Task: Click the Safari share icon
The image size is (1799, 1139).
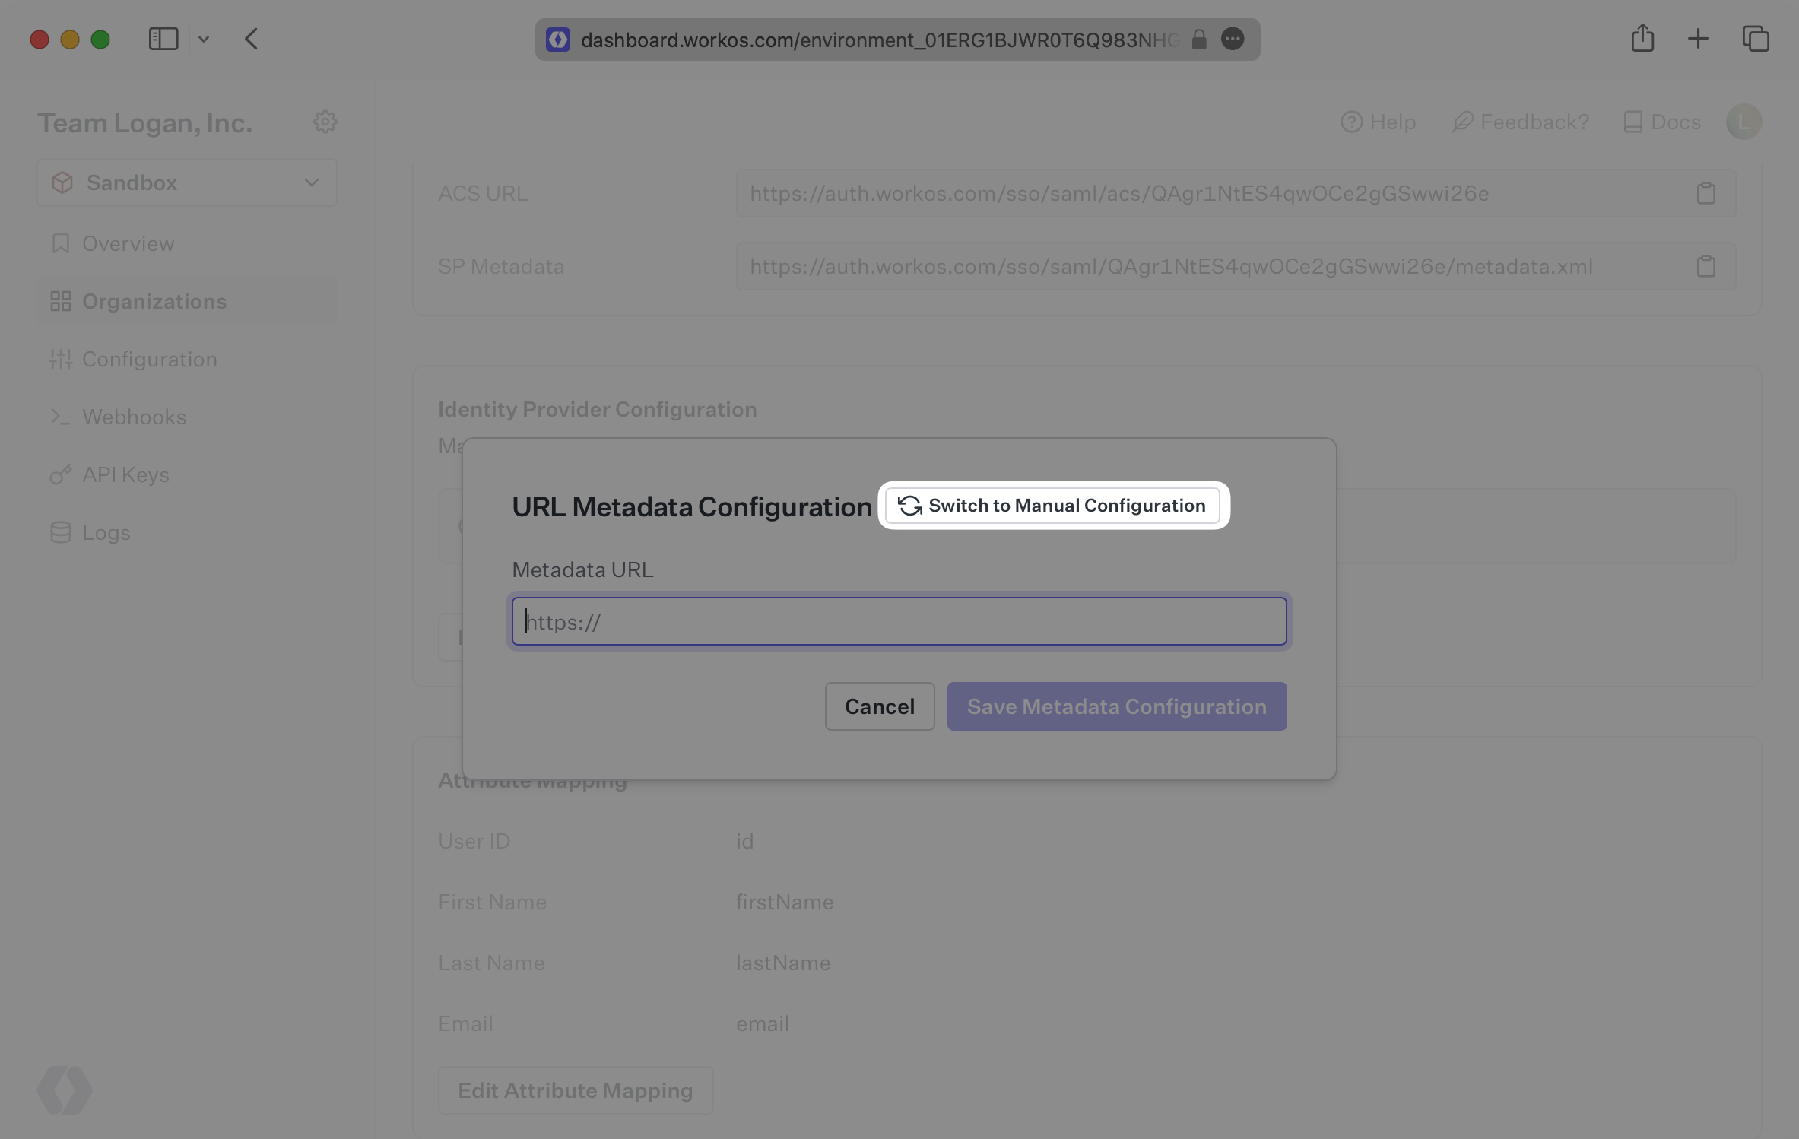Action: [x=1642, y=38]
